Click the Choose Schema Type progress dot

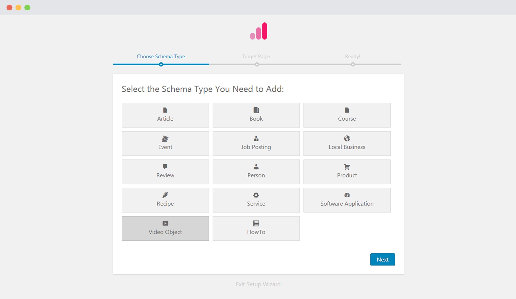[162, 64]
